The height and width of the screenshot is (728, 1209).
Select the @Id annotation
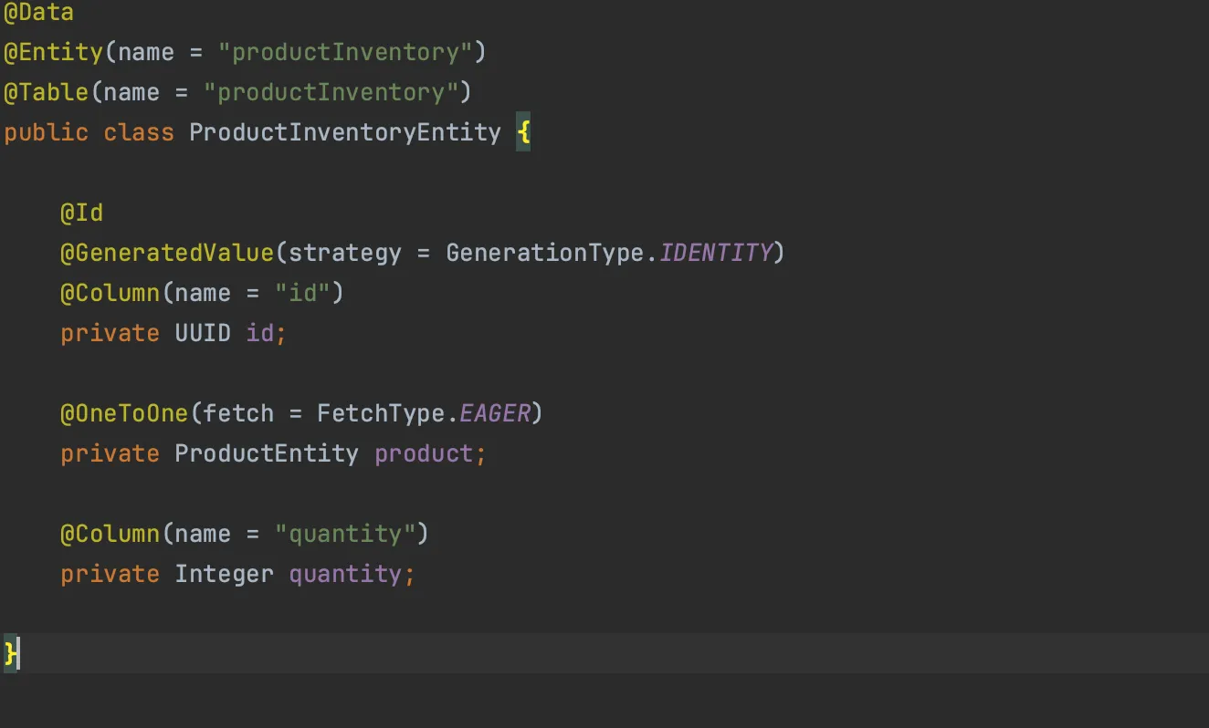coord(81,212)
